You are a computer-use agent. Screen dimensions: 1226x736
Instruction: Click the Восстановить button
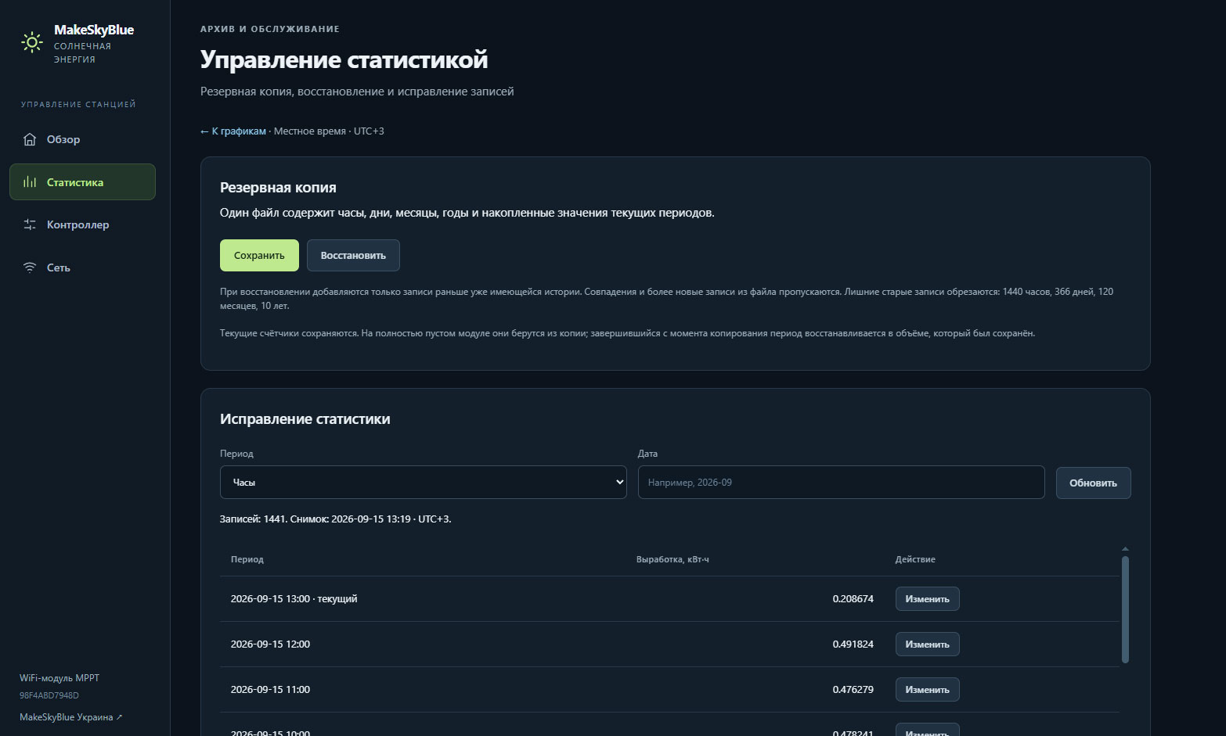coord(353,256)
